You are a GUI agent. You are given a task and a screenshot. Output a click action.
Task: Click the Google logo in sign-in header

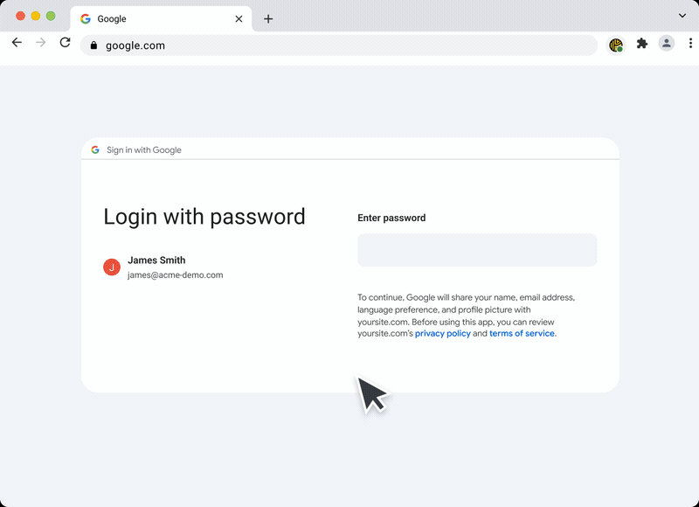pyautogui.click(x=95, y=149)
